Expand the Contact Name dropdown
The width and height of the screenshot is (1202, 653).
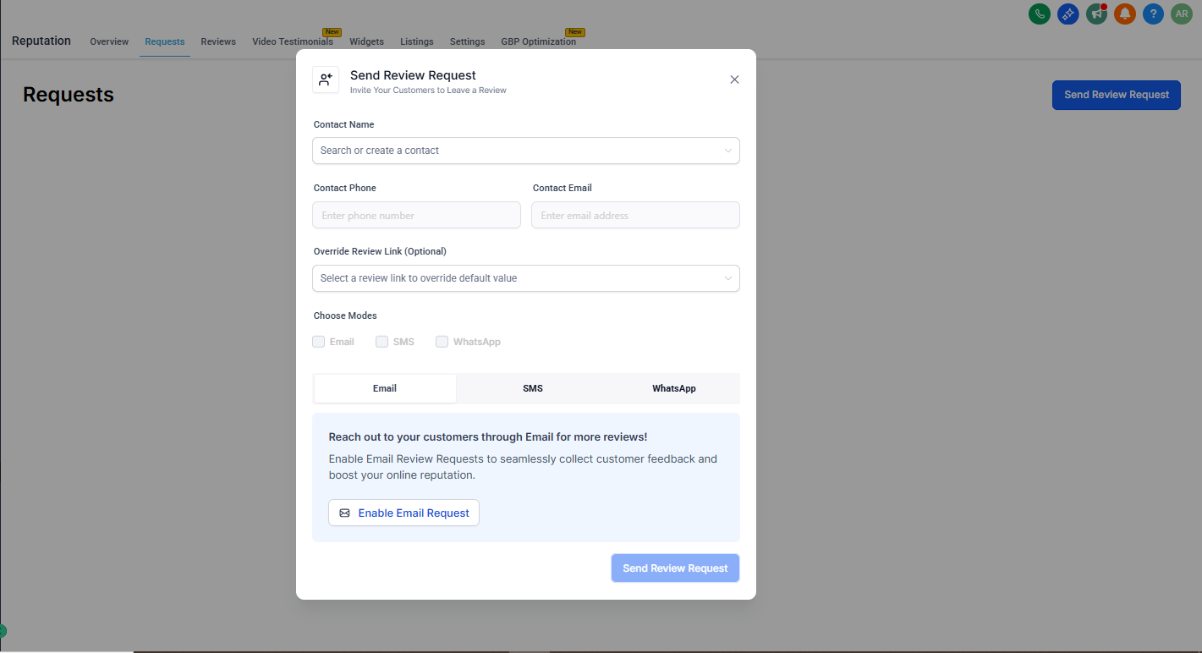tap(525, 151)
